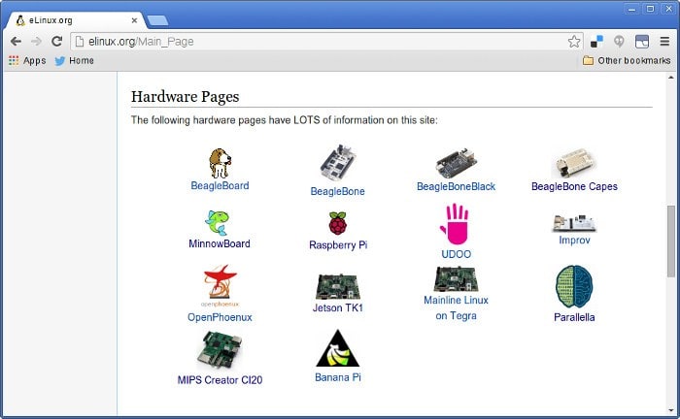Image resolution: width=680 pixels, height=419 pixels.
Task: Click the blue and black squares extension icon
Action: [x=596, y=42]
